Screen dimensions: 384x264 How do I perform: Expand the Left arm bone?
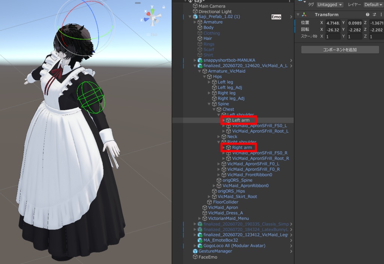(223, 120)
